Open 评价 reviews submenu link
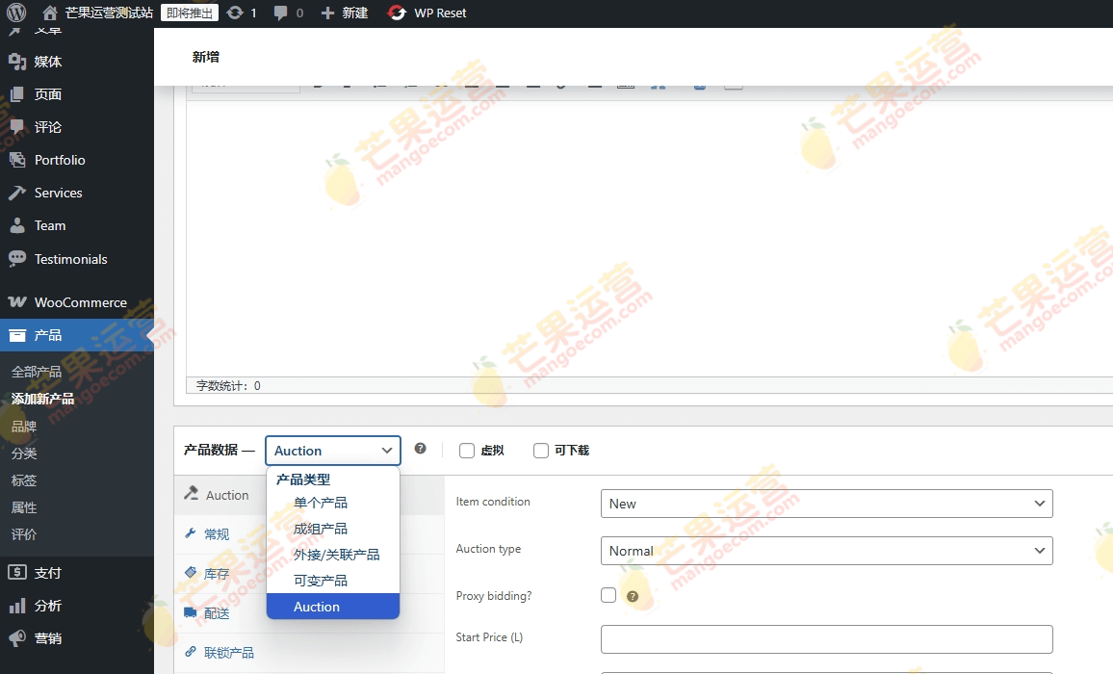 [x=23, y=534]
